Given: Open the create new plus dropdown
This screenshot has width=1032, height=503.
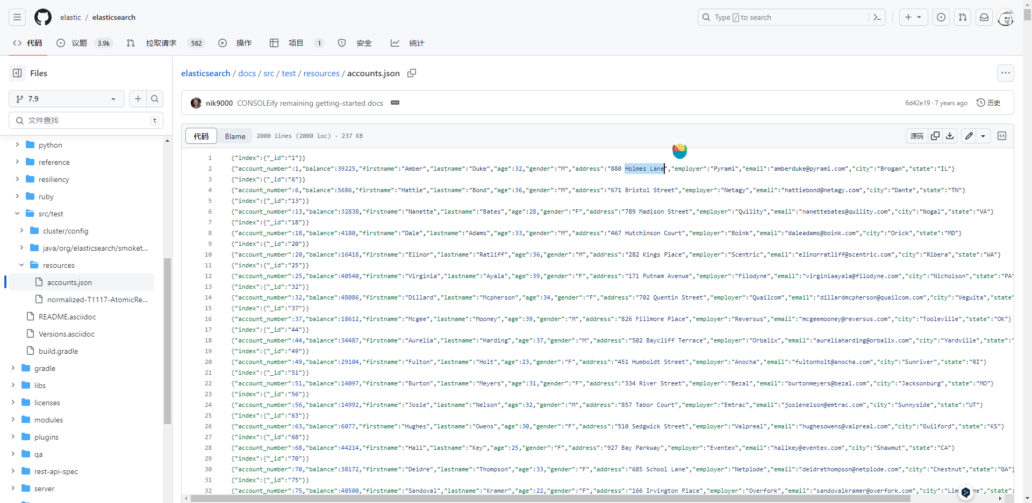Looking at the screenshot, I should 913,17.
